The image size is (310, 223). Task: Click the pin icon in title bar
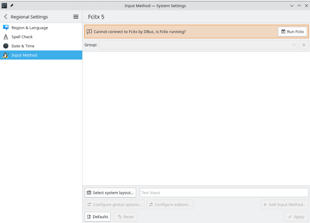click(x=12, y=6)
